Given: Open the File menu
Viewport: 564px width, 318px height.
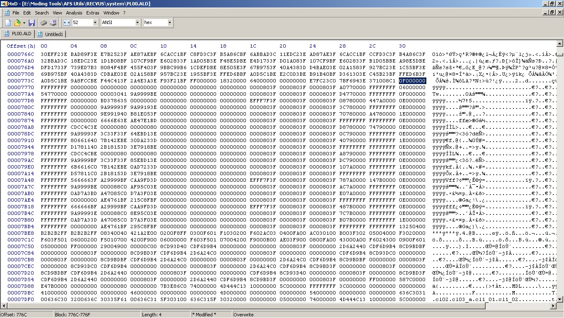Looking at the screenshot, I should [x=16, y=13].
